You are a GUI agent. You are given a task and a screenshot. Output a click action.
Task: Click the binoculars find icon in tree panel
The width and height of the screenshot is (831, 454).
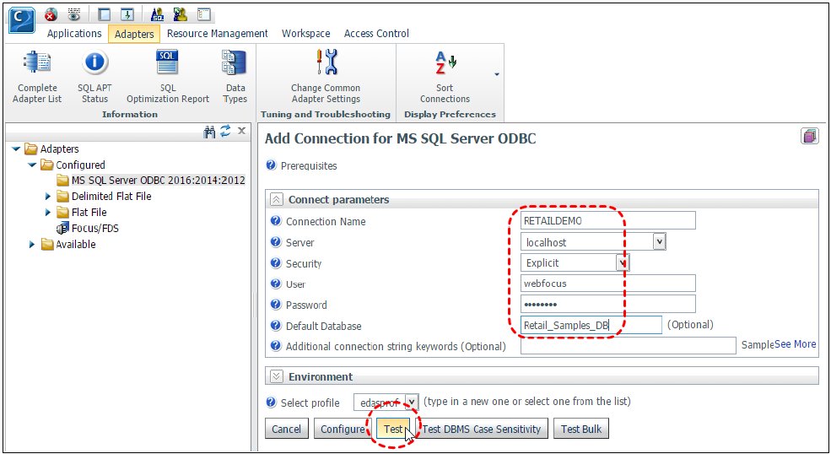(x=210, y=132)
